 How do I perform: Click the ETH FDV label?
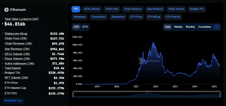click(11, 94)
